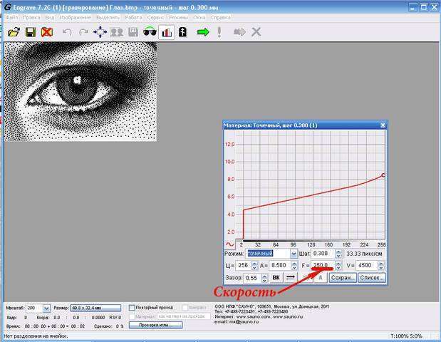Click the red crossed-out delete icon
The height and width of the screenshot is (342, 441).
pos(47,32)
